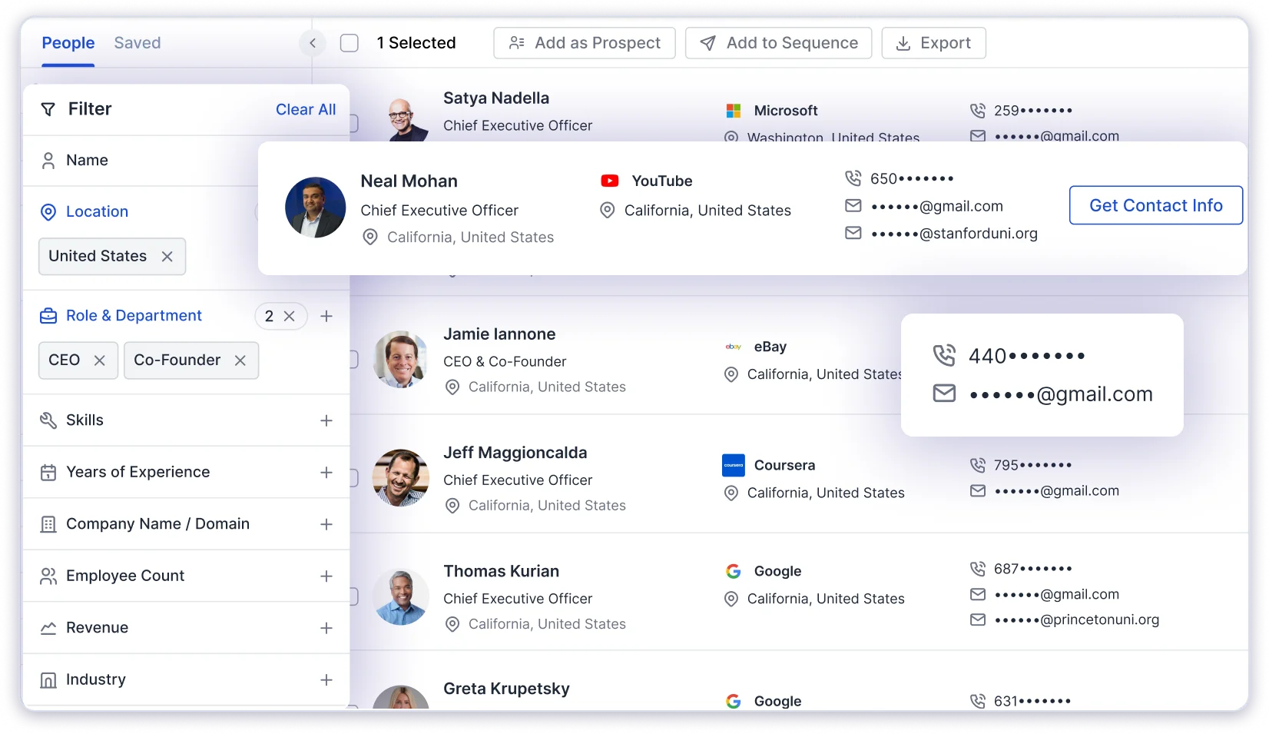Remove the Co-Founder role chip
Image resolution: width=1269 pixels, height=734 pixels.
(240, 360)
